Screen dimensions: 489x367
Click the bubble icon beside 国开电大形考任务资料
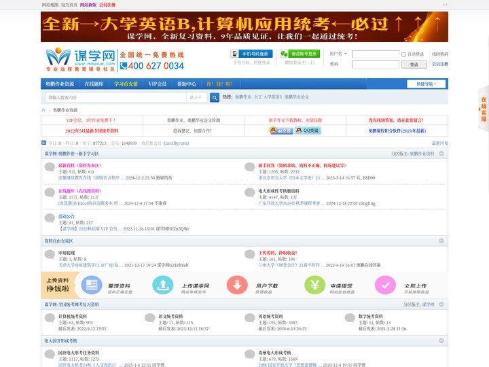click(50, 354)
